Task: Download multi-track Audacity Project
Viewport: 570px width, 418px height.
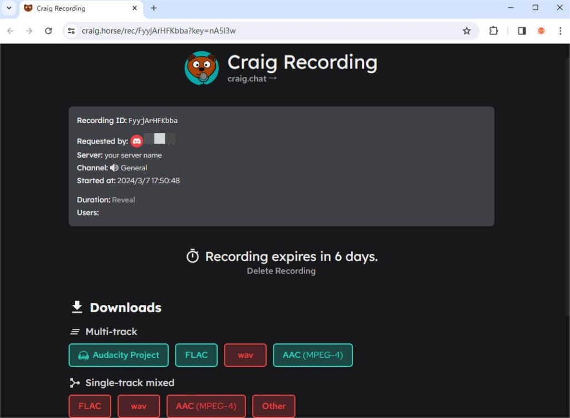Action: pyautogui.click(x=119, y=355)
